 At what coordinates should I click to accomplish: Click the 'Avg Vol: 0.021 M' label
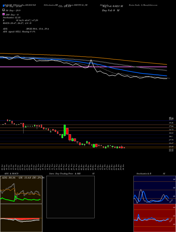point(112,6)
